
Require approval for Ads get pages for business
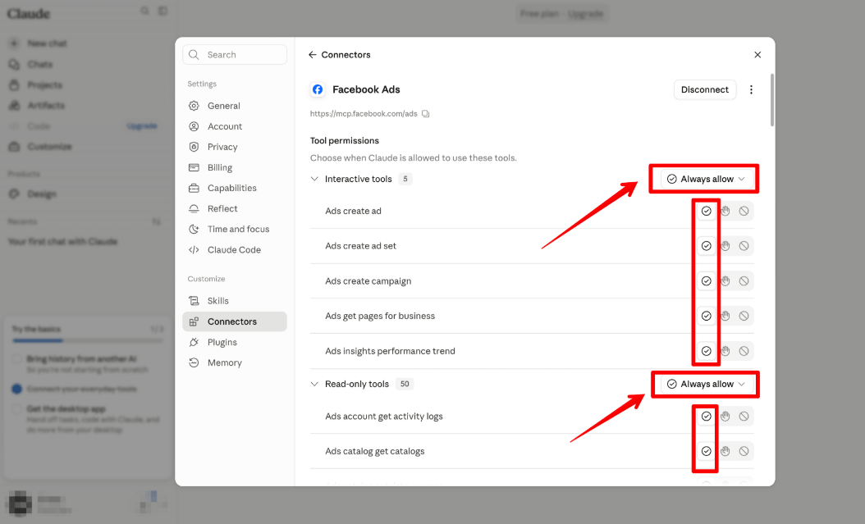coord(725,316)
